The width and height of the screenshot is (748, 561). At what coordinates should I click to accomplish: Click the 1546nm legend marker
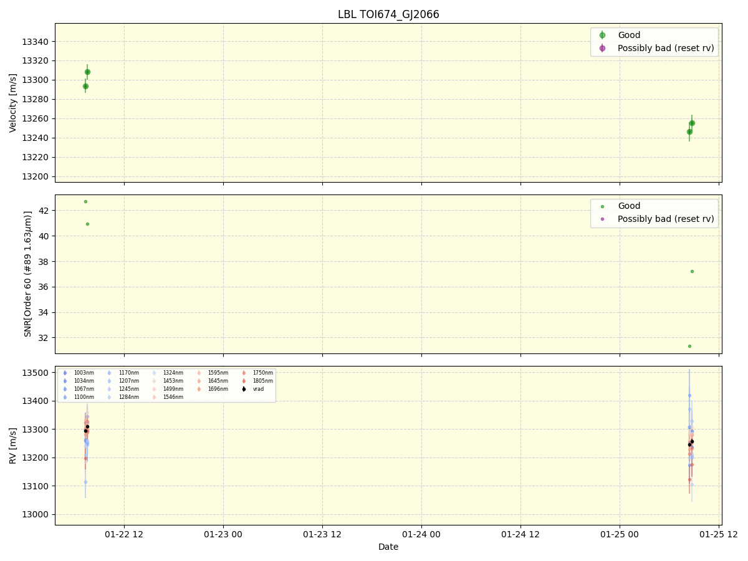(154, 397)
